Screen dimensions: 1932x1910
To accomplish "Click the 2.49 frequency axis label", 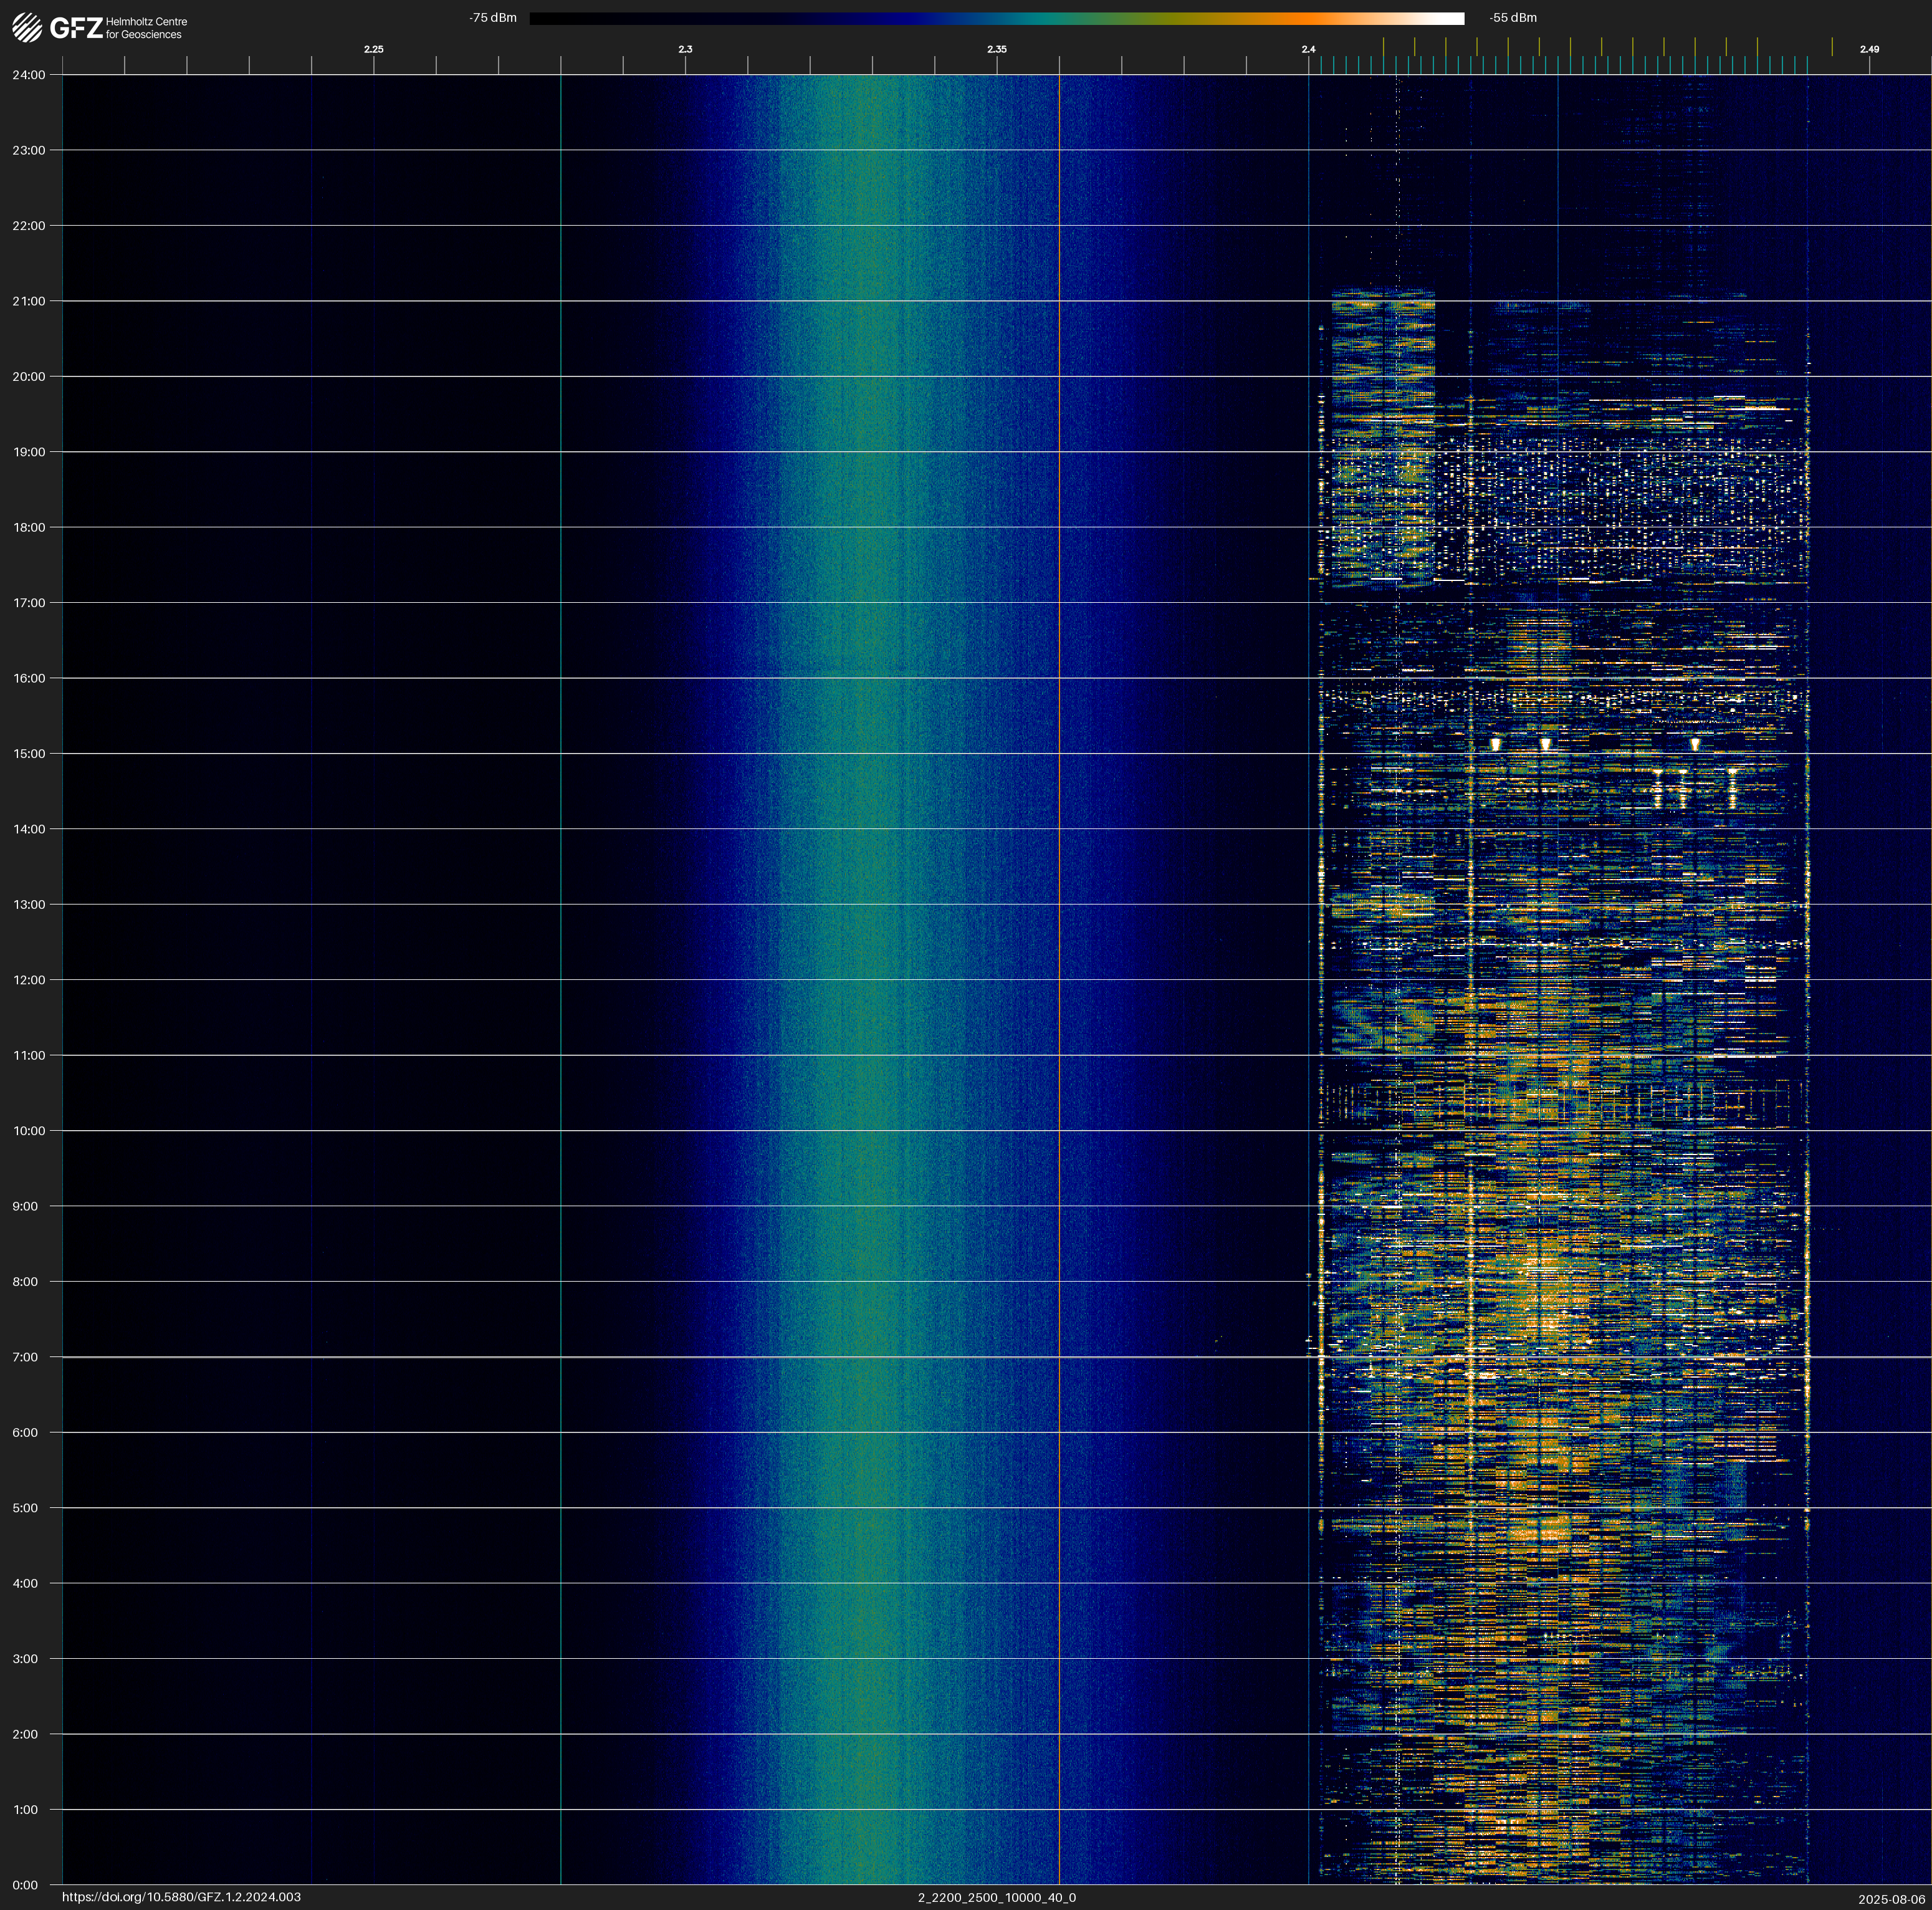I will [x=1869, y=49].
